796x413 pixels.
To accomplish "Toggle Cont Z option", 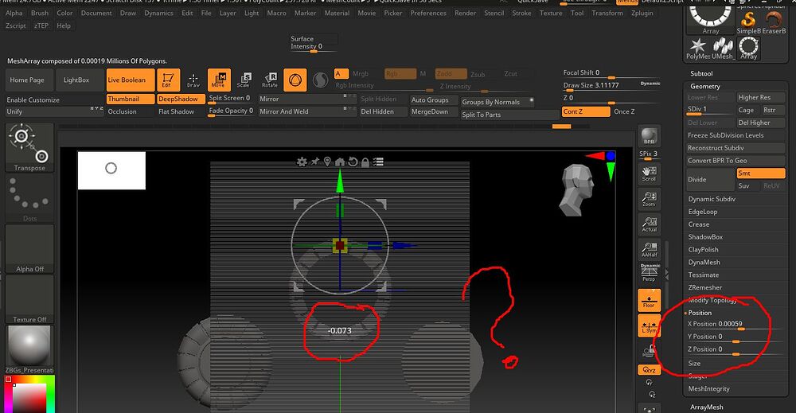I will click(586, 111).
